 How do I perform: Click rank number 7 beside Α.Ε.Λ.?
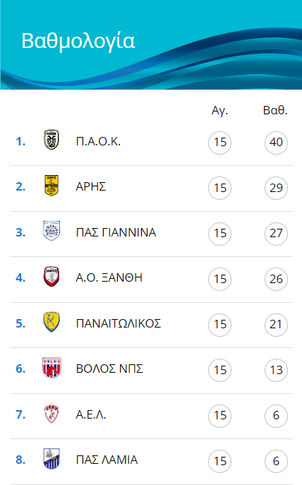tap(20, 414)
